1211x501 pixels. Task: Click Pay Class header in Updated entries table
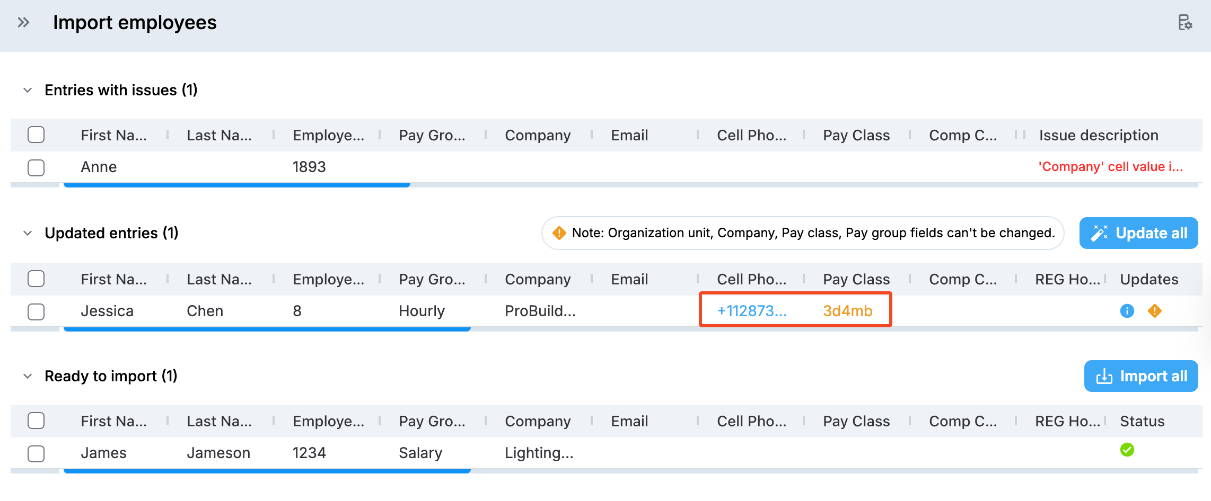pyautogui.click(x=856, y=279)
